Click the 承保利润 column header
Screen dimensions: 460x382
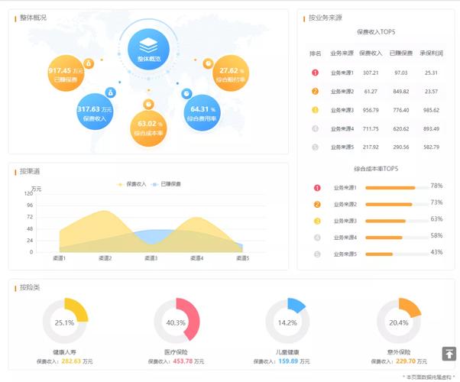[x=431, y=53]
